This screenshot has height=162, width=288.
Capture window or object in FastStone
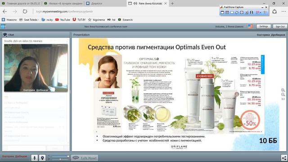point(227,12)
